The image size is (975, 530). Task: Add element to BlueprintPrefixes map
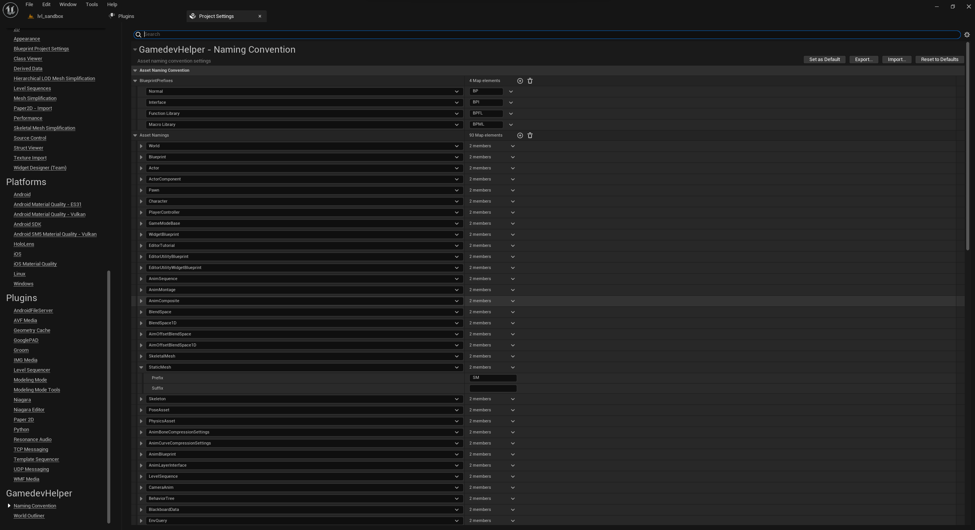(x=520, y=81)
